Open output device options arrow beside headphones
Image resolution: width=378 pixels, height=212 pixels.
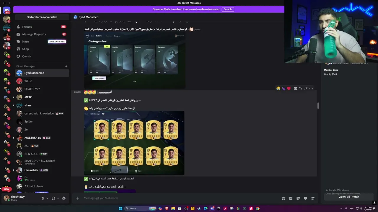tap(58, 198)
